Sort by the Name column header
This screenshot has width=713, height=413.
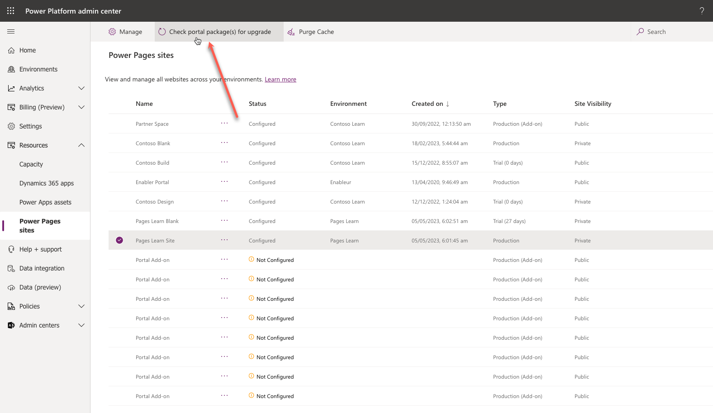pos(144,104)
